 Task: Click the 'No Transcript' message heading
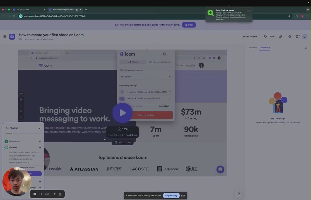pos(278,119)
